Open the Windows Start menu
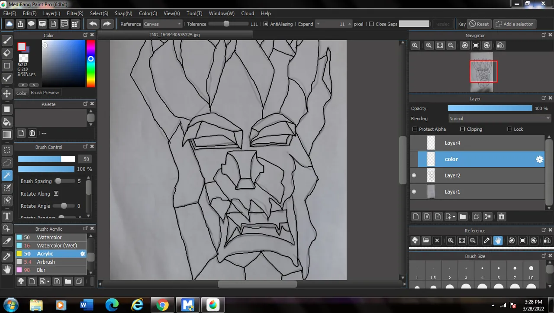Image resolution: width=554 pixels, height=313 pixels. pos(10,305)
